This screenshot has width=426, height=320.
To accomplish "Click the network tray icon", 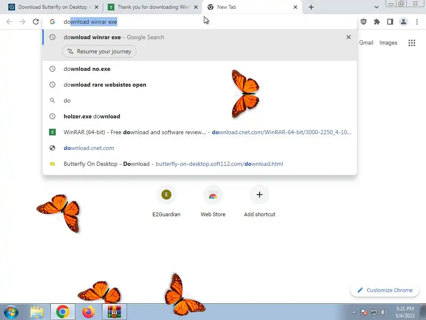I will pos(374,312).
